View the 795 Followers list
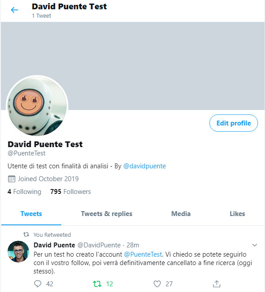 point(71,192)
